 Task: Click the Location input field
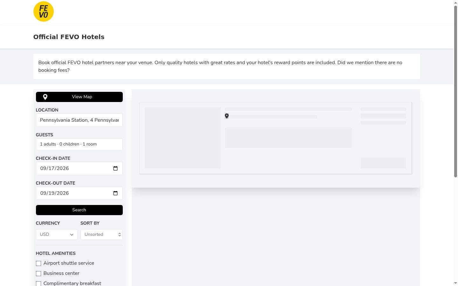[79, 120]
